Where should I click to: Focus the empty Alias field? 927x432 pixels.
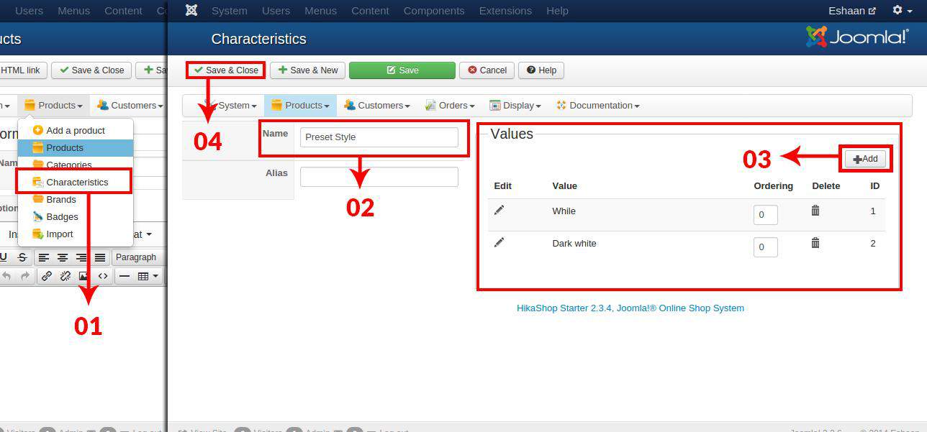[x=379, y=176]
